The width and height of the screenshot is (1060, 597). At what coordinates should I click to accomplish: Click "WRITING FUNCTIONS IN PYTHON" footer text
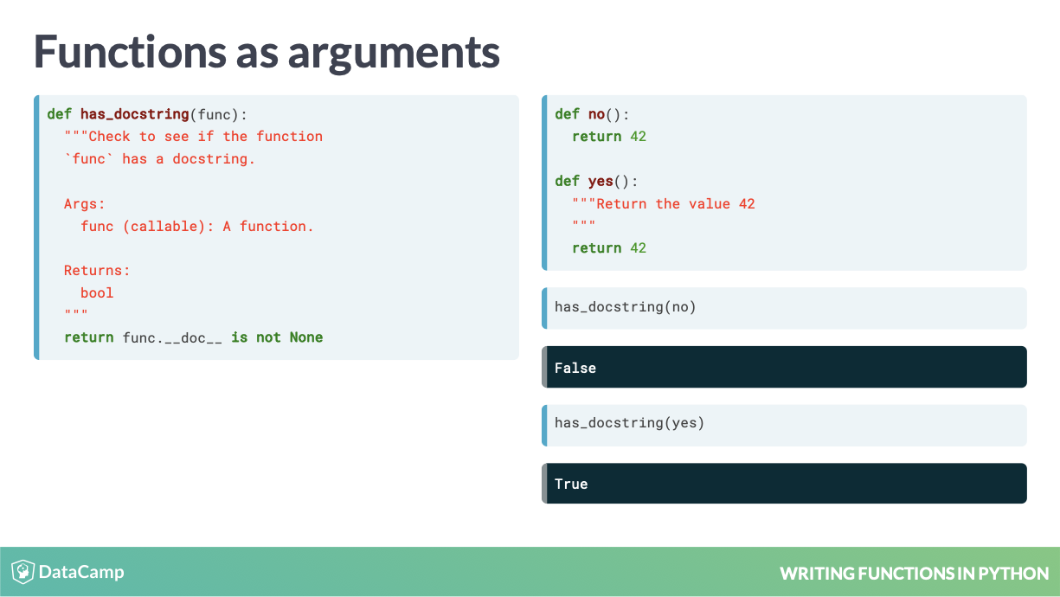click(x=914, y=574)
